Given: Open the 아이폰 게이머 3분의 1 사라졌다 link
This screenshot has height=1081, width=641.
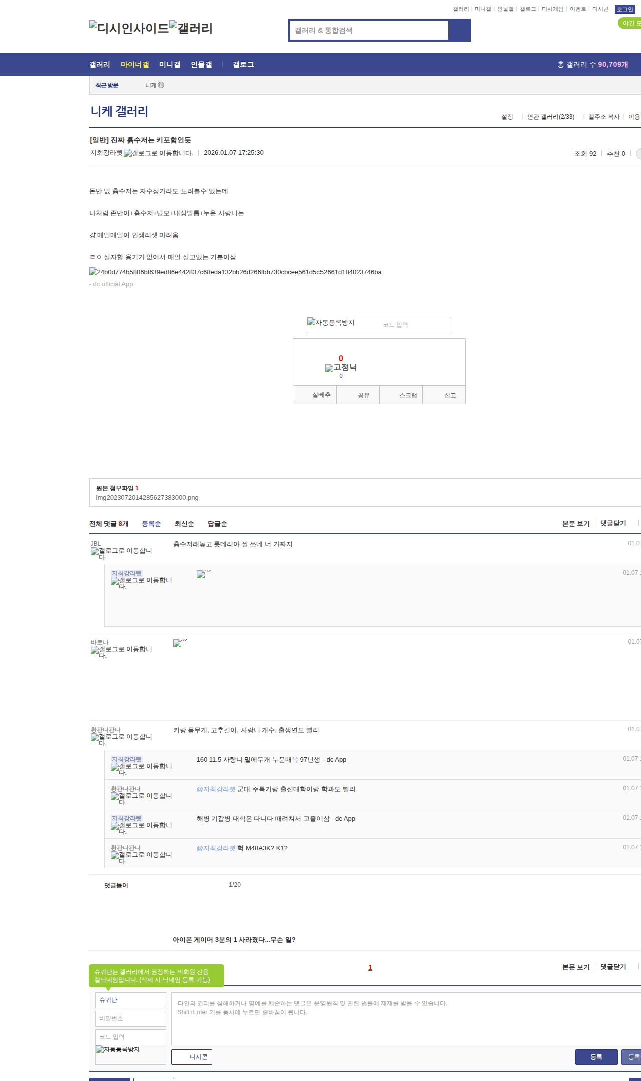Looking at the screenshot, I should [234, 940].
